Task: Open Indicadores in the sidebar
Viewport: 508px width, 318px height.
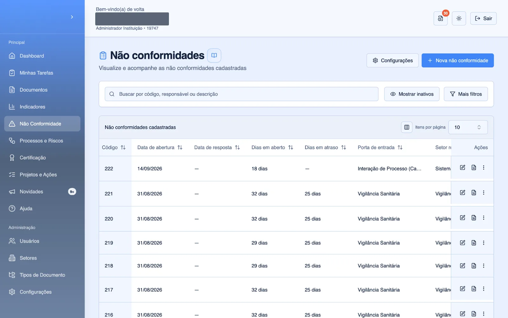Action: [42, 107]
